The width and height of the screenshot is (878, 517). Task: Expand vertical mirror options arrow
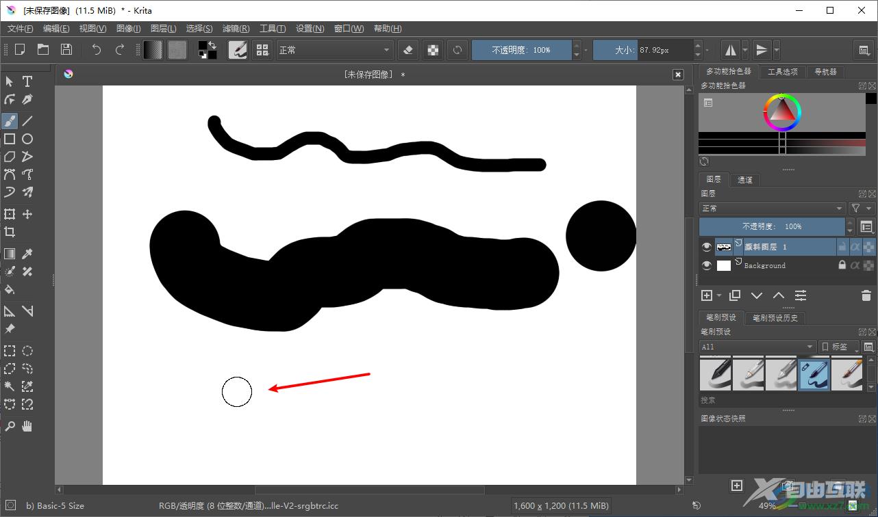(776, 49)
